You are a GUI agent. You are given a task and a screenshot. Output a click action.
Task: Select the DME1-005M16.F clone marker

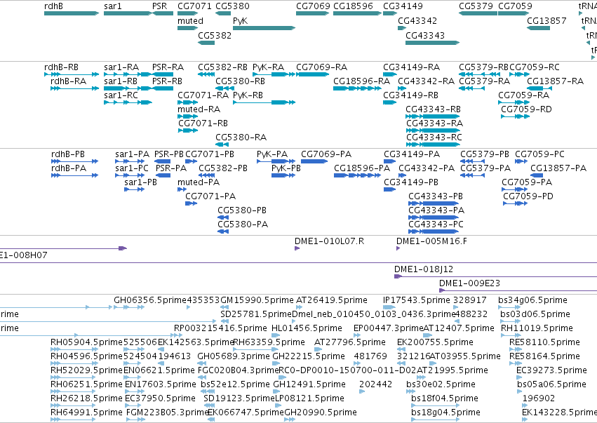[x=398, y=248]
